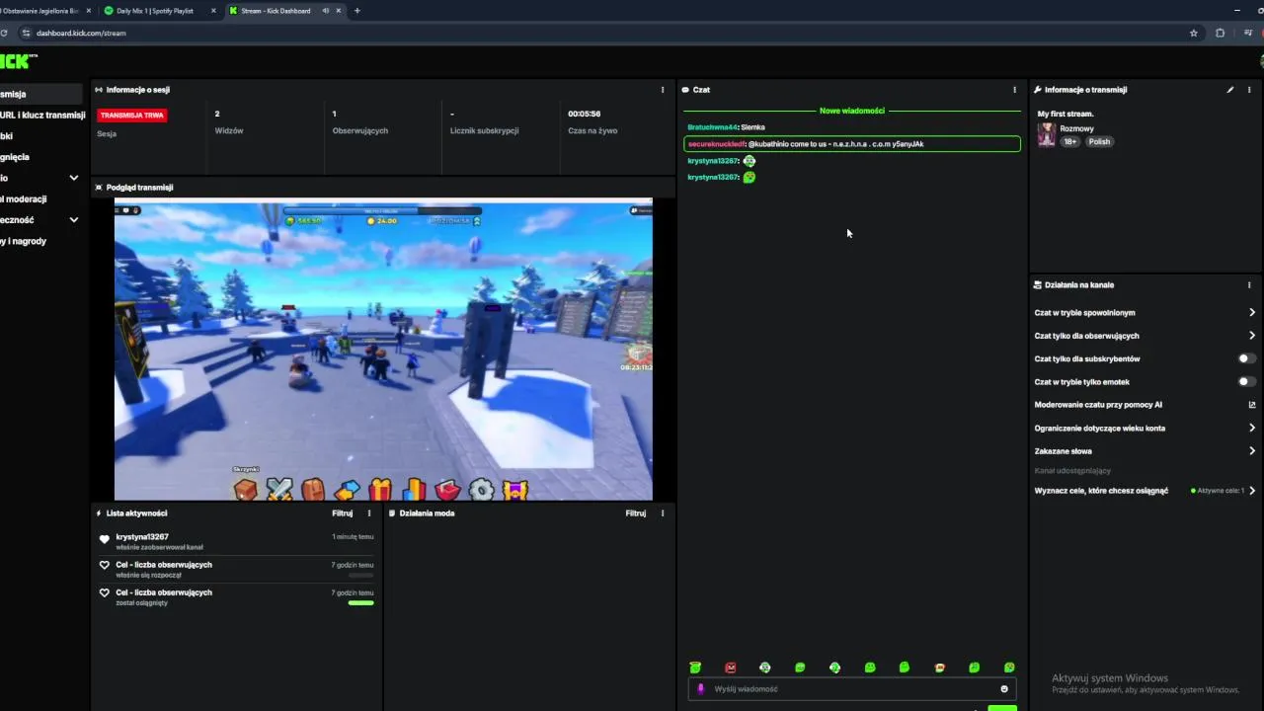
Task: Open the nagrody sidebar item
Action: [23, 241]
